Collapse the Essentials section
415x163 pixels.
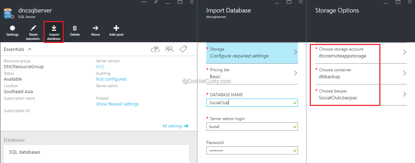coord(30,49)
